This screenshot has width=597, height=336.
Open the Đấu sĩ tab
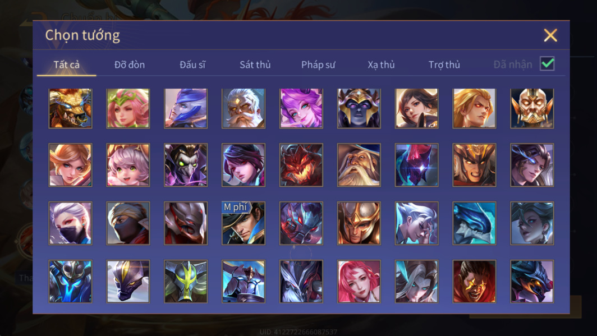[x=192, y=65]
